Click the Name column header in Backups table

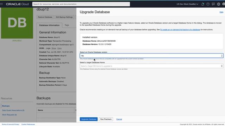click(40, 110)
